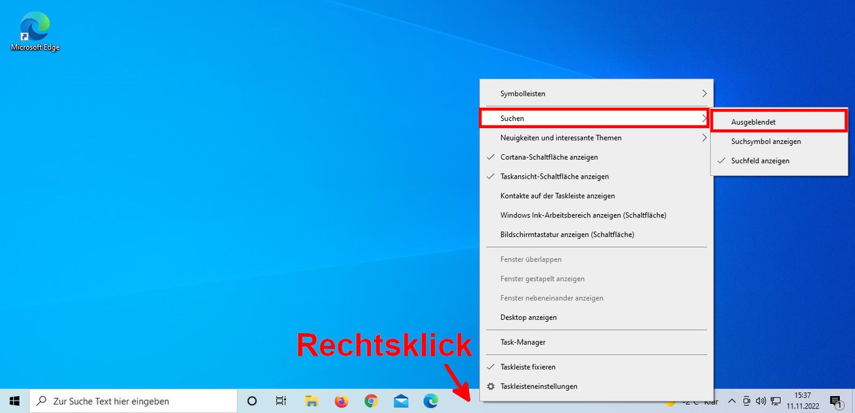Expand hidden tray icons with the chevron
The width and height of the screenshot is (855, 413).
point(732,401)
